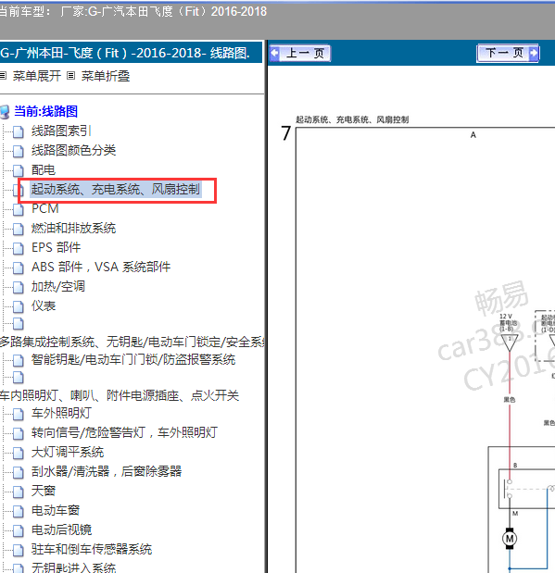Click page icon beside 转向信号/危险警告灯
Image resolution: width=555 pixels, height=573 pixels.
point(19,433)
